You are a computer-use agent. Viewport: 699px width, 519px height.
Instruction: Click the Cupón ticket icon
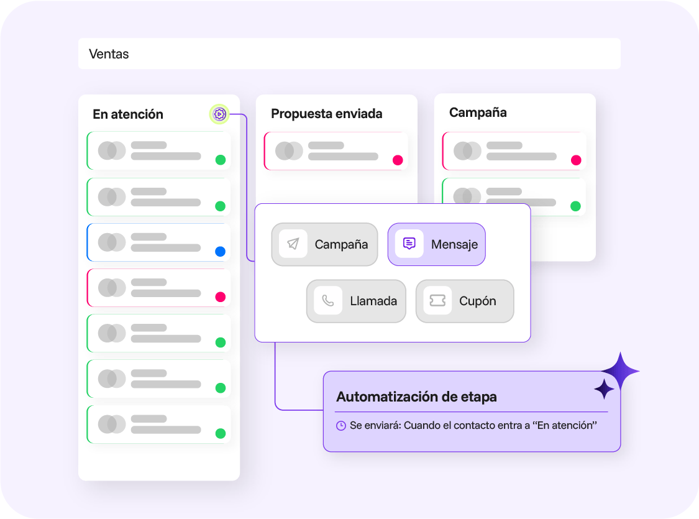pyautogui.click(x=437, y=301)
